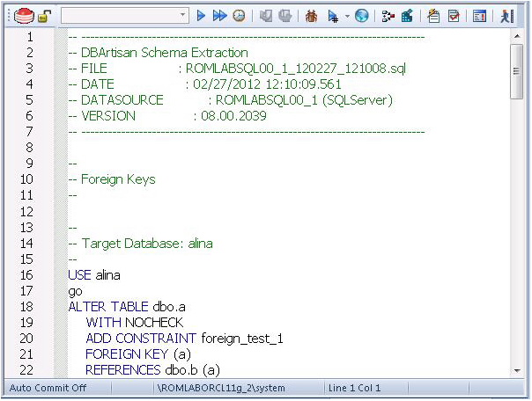
Task: Click the 'REFERENCES dbo.b (a)' line
Action: click(x=152, y=370)
